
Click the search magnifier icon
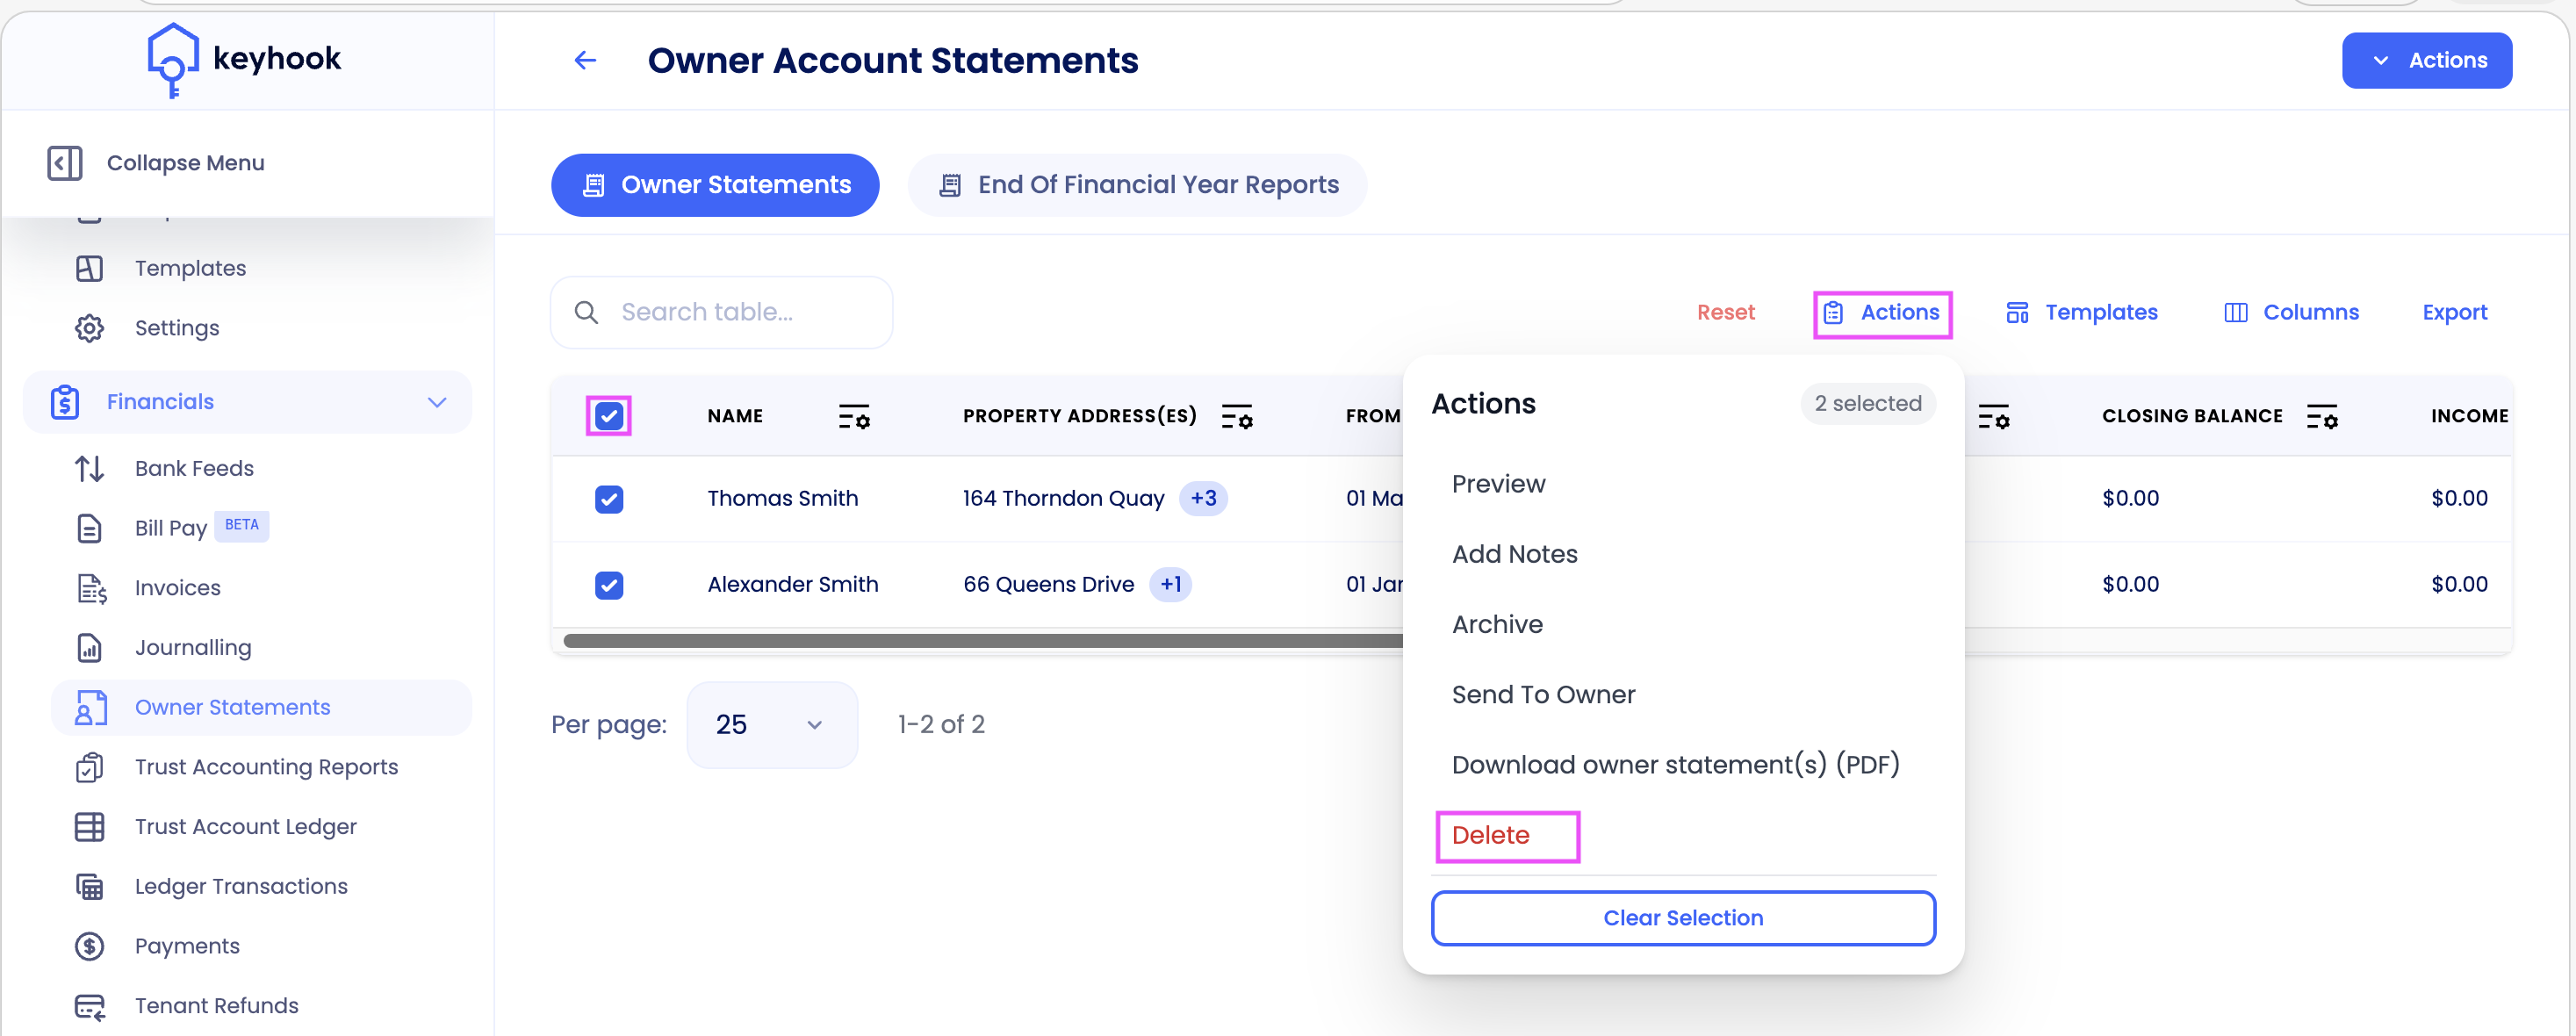587,313
